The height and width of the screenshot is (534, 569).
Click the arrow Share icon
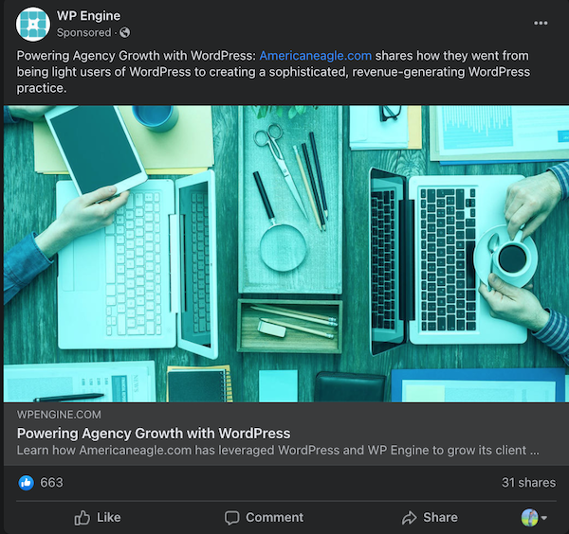point(410,518)
